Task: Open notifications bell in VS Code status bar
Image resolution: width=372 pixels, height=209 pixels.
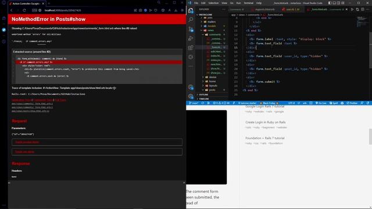Action: tap(368, 103)
